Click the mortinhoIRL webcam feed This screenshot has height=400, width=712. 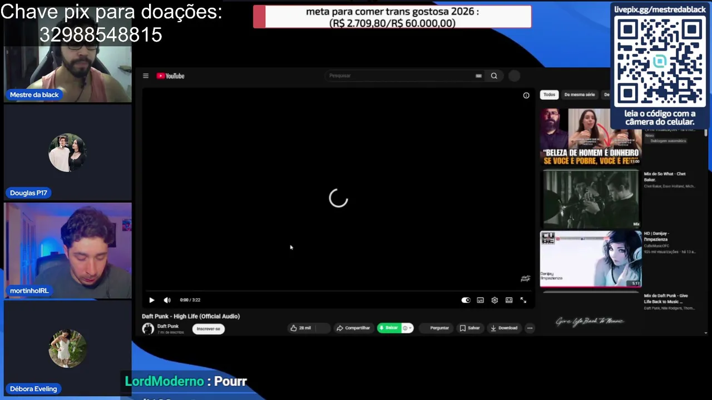(68, 251)
